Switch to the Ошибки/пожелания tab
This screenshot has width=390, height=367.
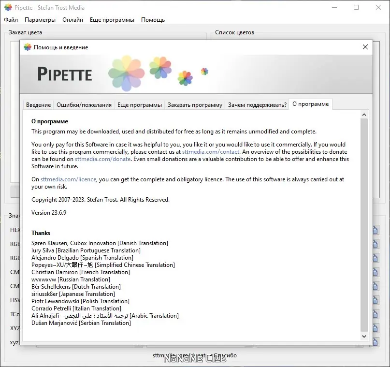tap(84, 105)
